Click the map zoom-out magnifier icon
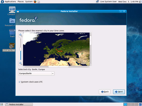Screen dimensions: 142x106 21,63
